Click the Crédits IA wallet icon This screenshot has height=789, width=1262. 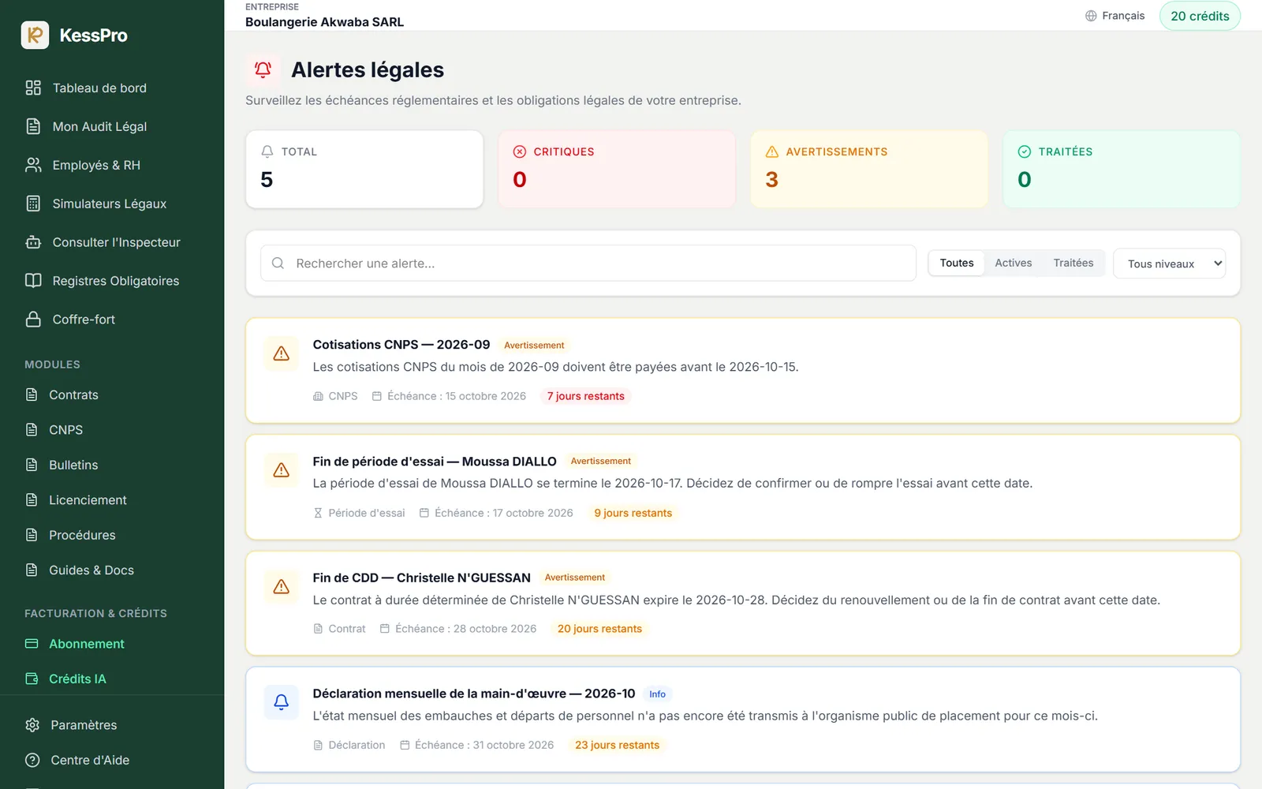[32, 679]
